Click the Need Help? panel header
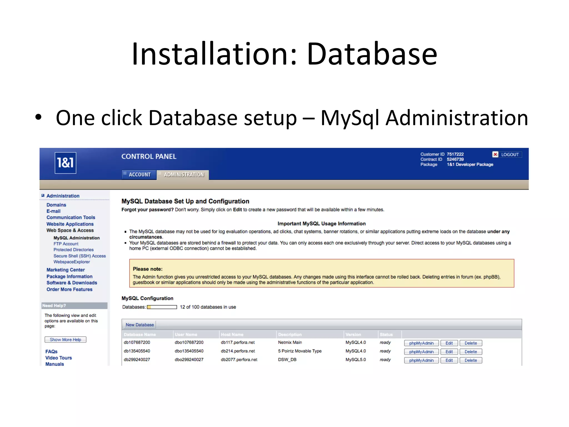The image size is (569, 427). (74, 306)
